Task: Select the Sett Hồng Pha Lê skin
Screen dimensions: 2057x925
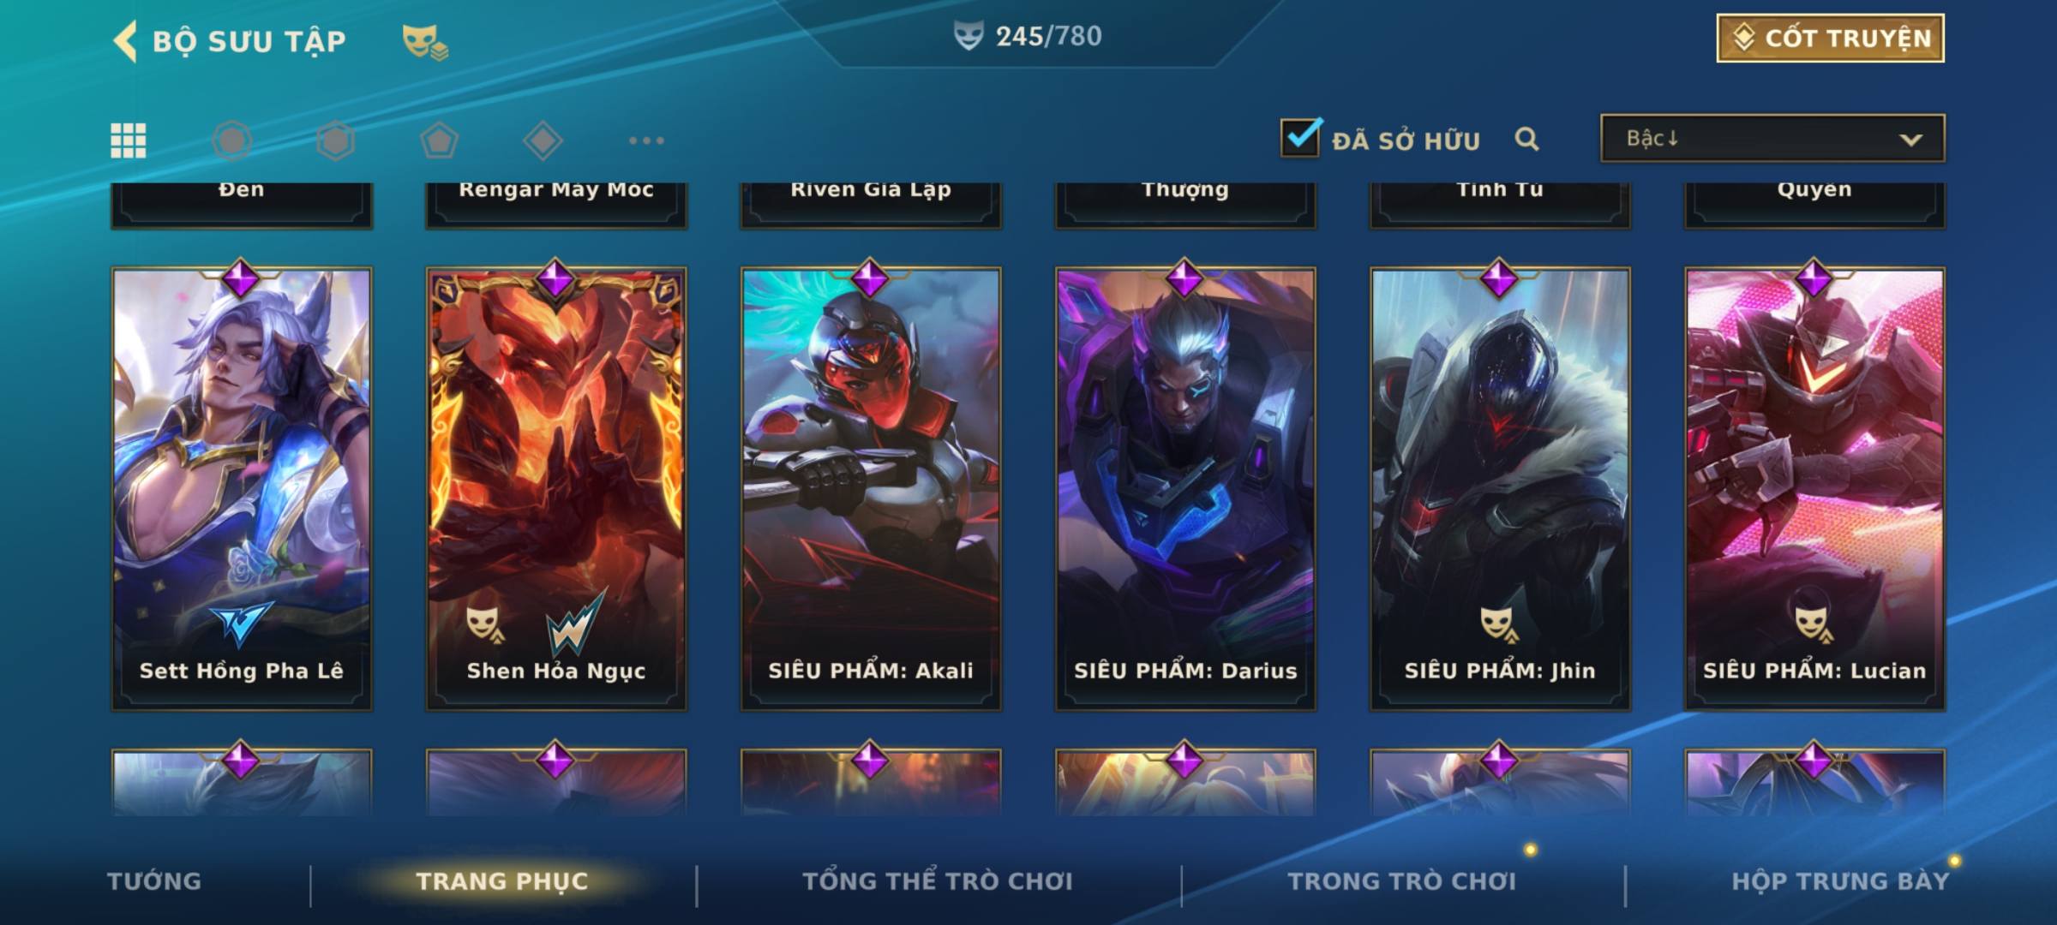Action: coord(242,489)
